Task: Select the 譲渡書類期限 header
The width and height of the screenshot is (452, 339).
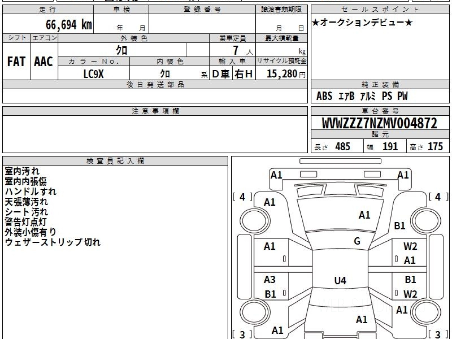Action: click(x=281, y=10)
